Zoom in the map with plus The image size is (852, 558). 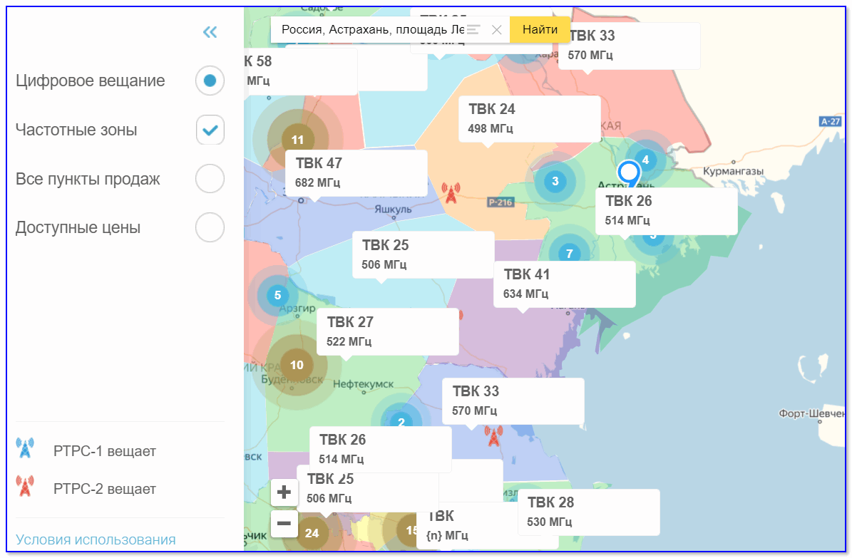[284, 492]
